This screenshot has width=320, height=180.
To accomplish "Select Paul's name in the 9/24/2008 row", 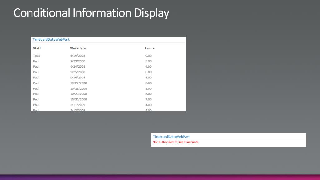I will click(x=36, y=67).
